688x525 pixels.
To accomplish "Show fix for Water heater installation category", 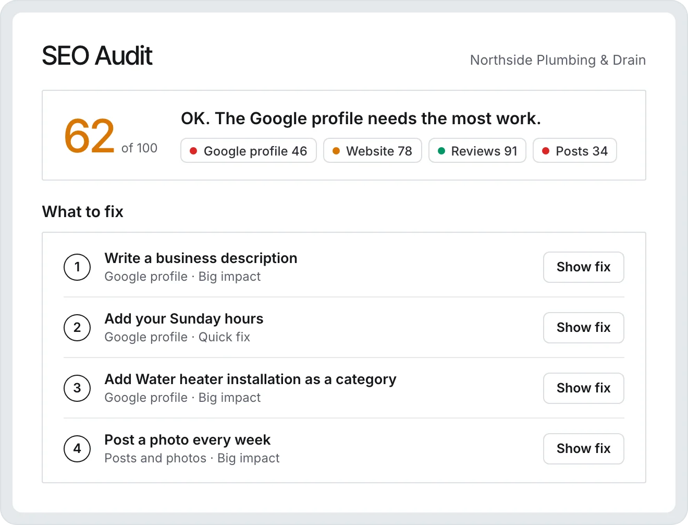I will coord(583,388).
